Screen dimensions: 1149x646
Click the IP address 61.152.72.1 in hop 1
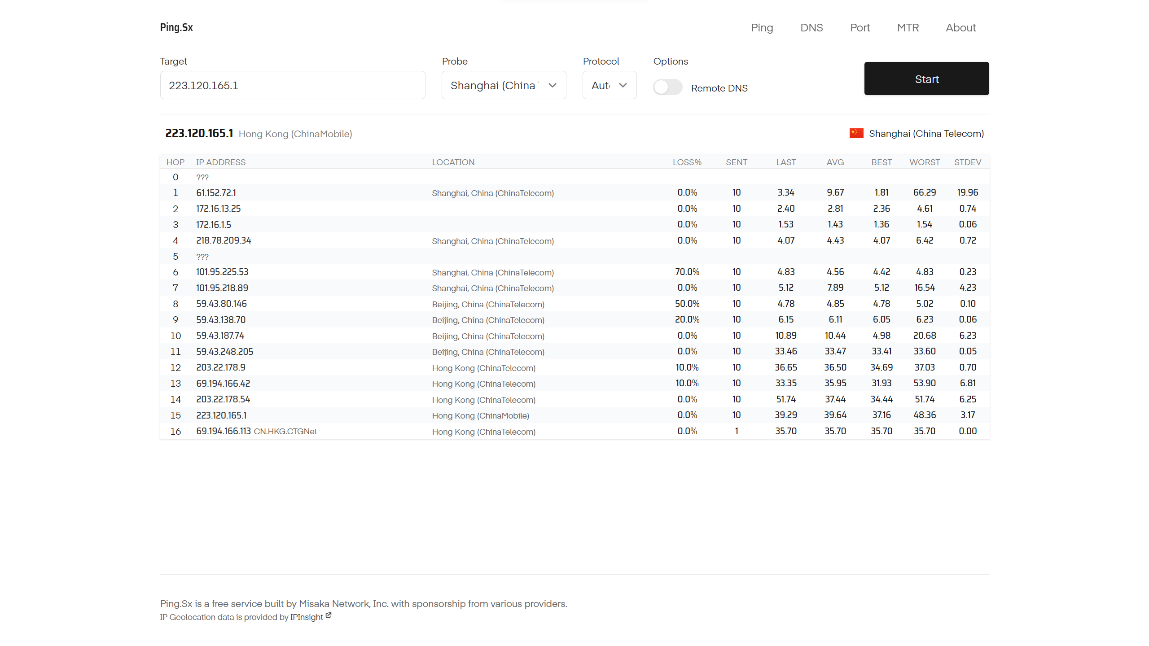point(216,193)
